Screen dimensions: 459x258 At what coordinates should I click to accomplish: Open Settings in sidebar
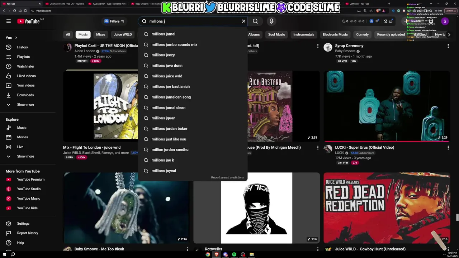[x=29, y=224]
